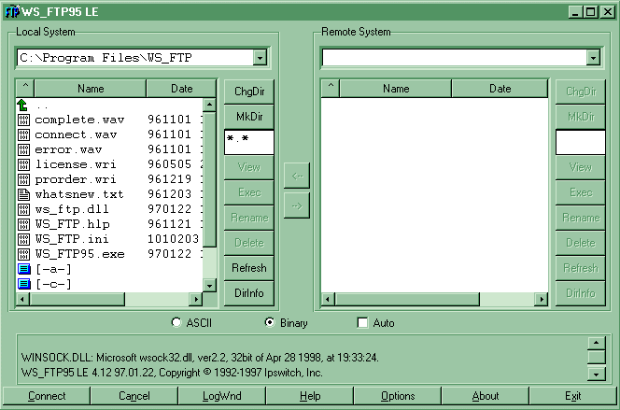The height and width of the screenshot is (410, 620).
Task: Click local list vertical scroll down arrow
Action: coord(209,285)
